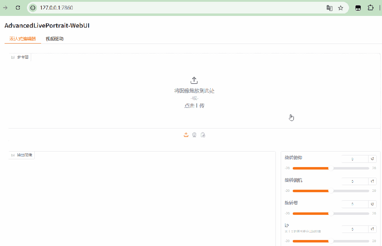382x246 pixels.
Task: Bookmark this page with the star icon
Action: coord(341,8)
